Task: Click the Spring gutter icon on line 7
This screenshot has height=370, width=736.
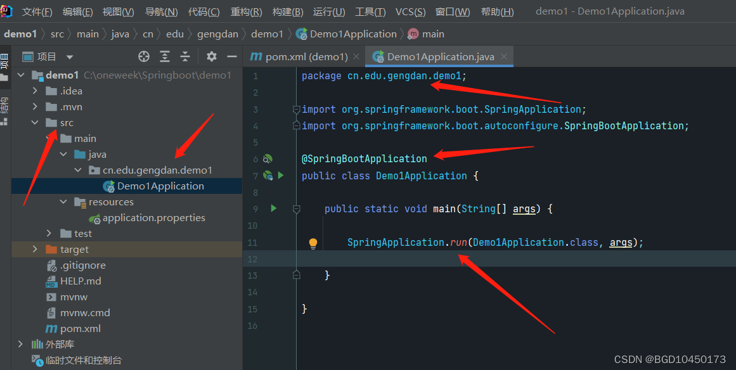Action: click(268, 175)
